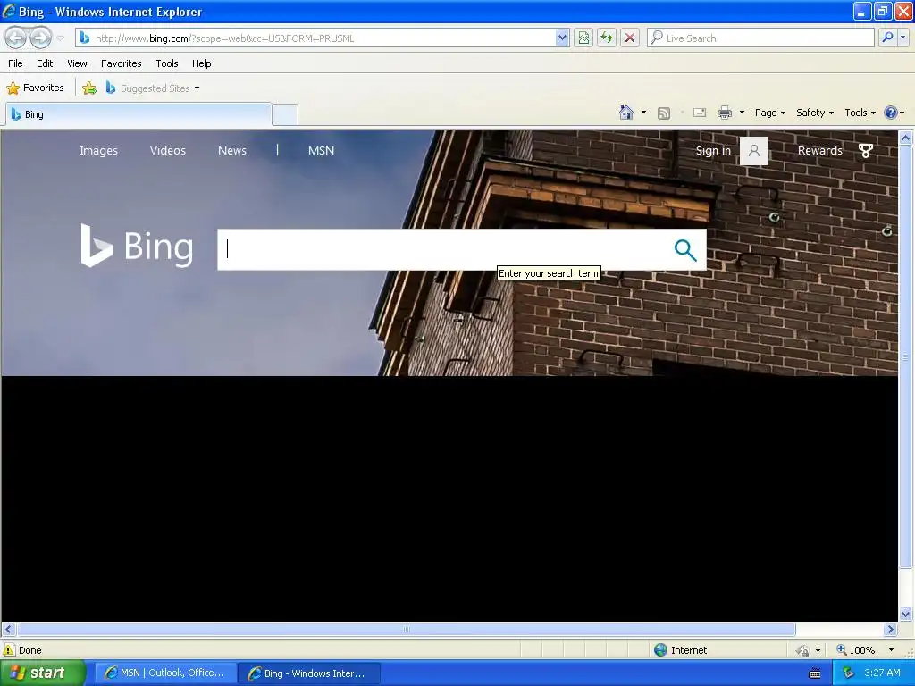Screen dimensions: 915x686
Task: Expand the address bar autocomplete dropdown
Action: [x=562, y=38]
